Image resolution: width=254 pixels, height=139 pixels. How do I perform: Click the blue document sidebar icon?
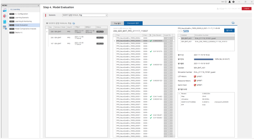click(5, 22)
